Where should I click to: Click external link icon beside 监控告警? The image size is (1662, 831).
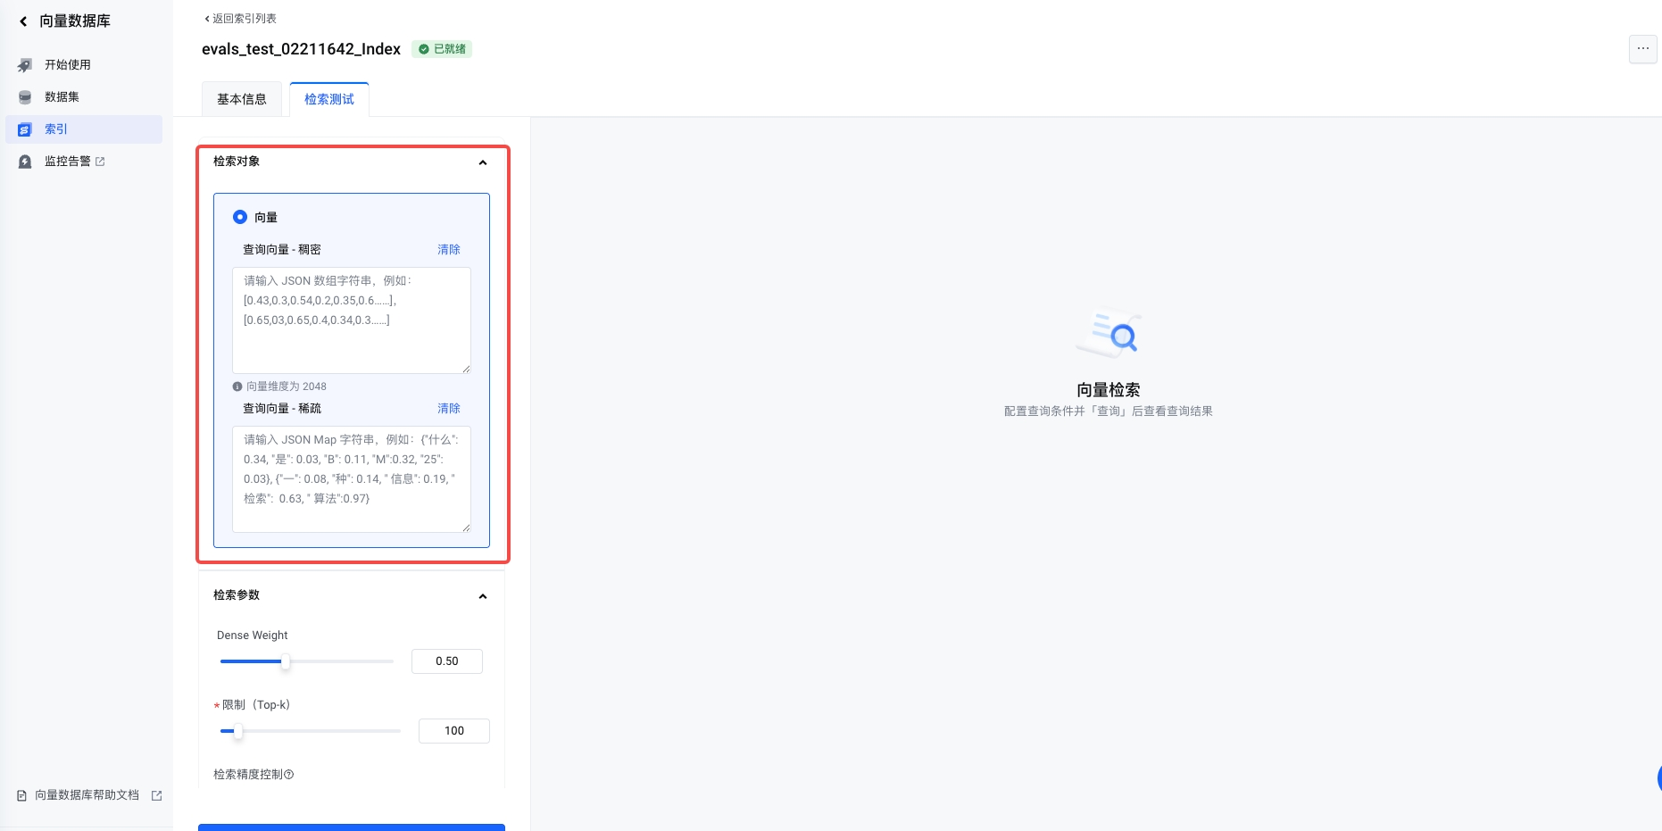100,162
